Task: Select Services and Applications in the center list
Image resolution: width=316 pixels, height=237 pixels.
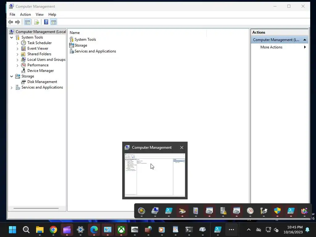Action: point(95,51)
